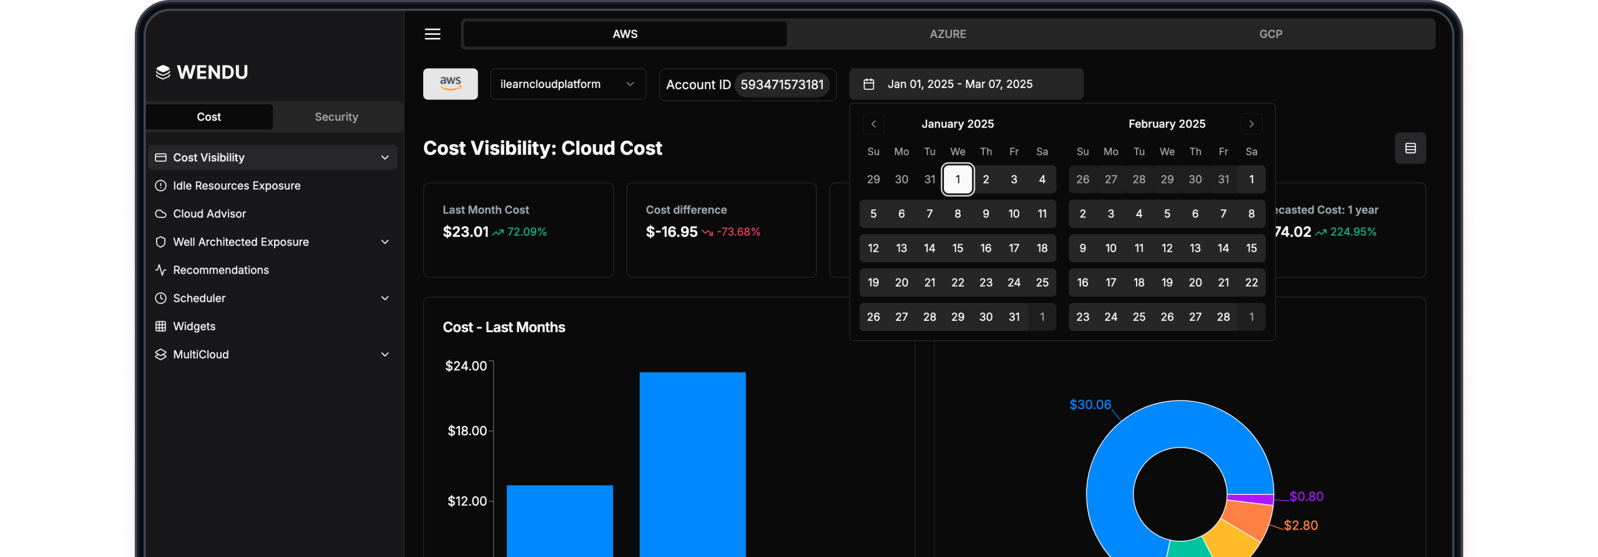Click the AWS logo button

(450, 84)
